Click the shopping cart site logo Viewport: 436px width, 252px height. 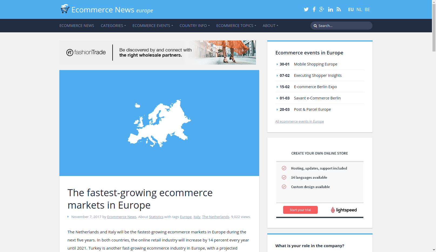[x=65, y=9]
